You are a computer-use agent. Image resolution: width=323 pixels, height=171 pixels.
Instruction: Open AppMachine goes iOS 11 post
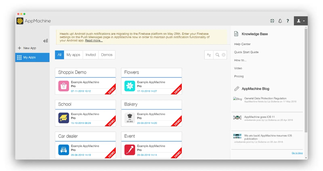[259, 117]
